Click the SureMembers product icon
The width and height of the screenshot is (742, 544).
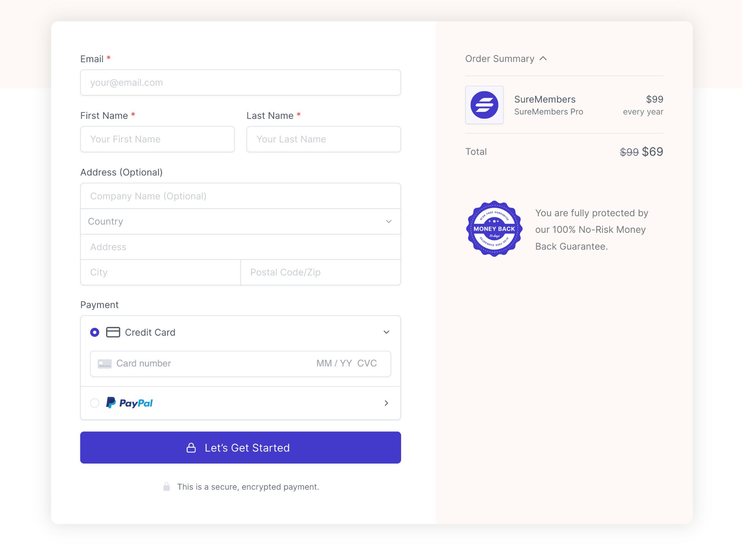pyautogui.click(x=484, y=105)
